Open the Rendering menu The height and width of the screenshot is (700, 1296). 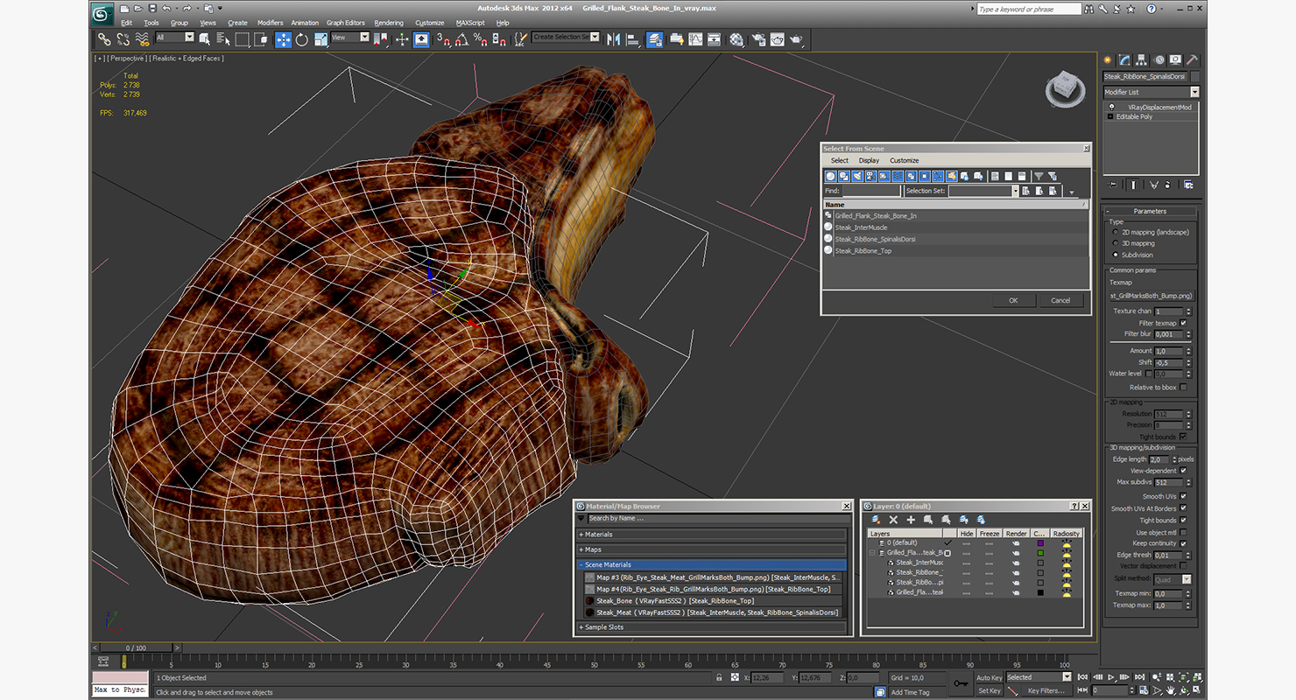pyautogui.click(x=388, y=23)
